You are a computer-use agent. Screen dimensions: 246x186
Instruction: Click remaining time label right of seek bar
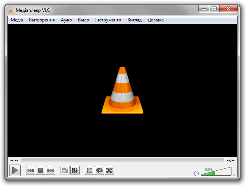coord(231,160)
